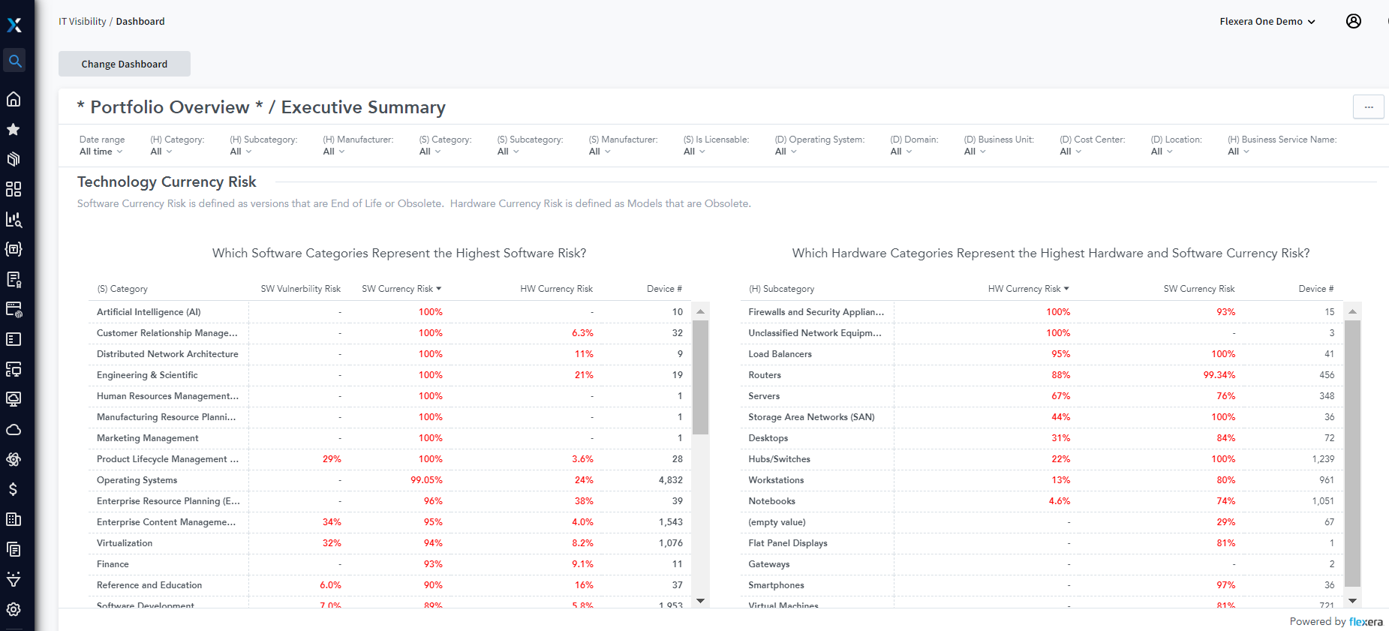Click the search icon in the sidebar

click(x=14, y=61)
